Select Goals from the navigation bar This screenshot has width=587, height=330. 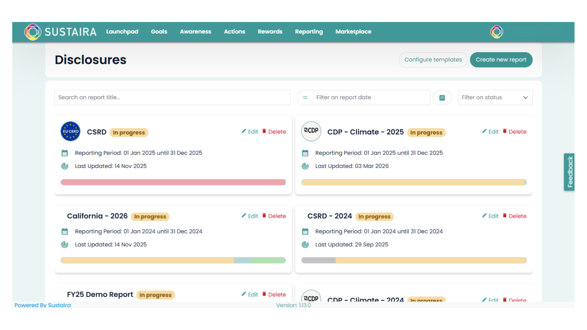tap(159, 32)
